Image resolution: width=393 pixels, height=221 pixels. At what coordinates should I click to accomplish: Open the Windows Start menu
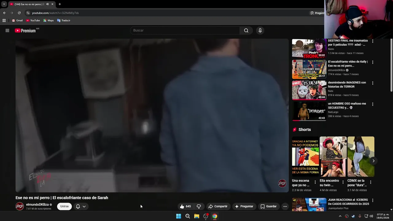[178, 216]
